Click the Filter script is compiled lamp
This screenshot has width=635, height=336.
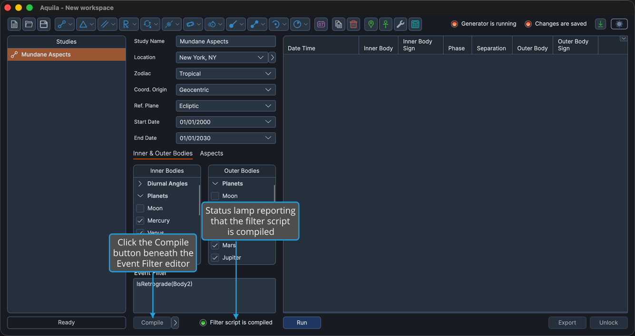point(203,323)
